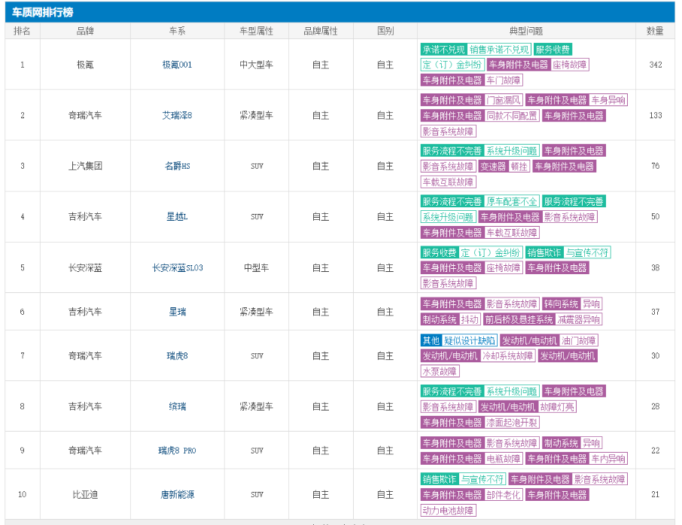Click the quantity 76 cell

point(656,166)
